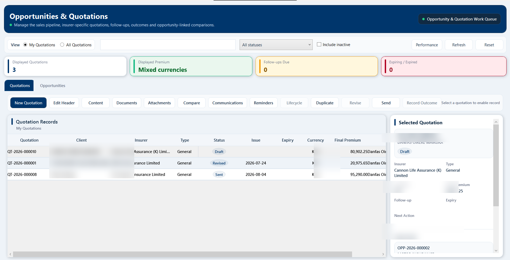Image resolution: width=510 pixels, height=260 pixels.
Task: Open the All statuses dropdown
Action: (x=276, y=45)
